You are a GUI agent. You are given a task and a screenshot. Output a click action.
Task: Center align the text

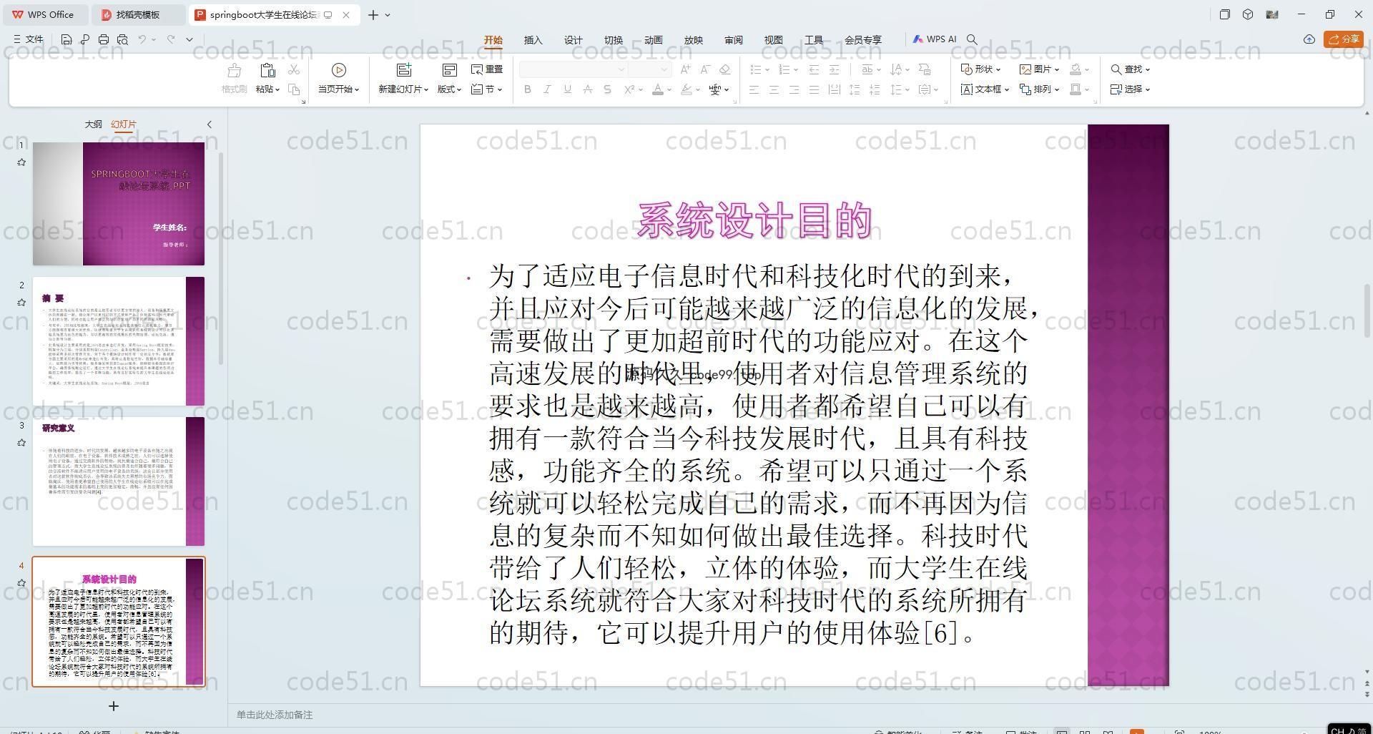(774, 89)
